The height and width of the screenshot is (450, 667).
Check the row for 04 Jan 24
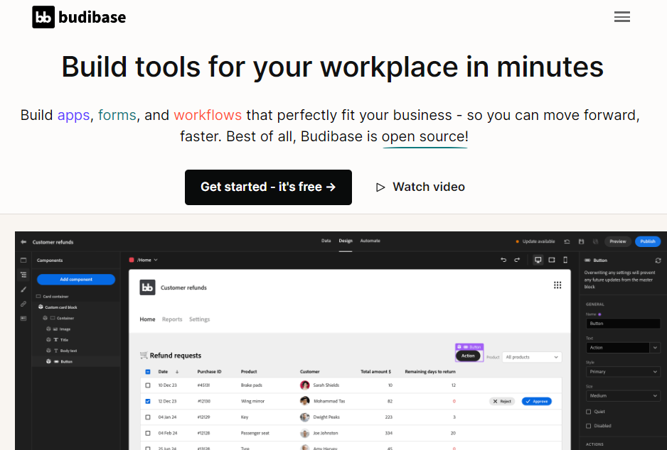pyautogui.click(x=148, y=417)
